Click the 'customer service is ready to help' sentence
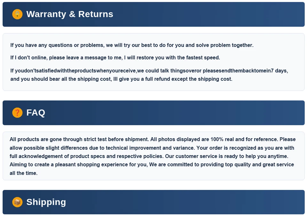The width and height of the screenshot is (307, 218). click(x=227, y=156)
